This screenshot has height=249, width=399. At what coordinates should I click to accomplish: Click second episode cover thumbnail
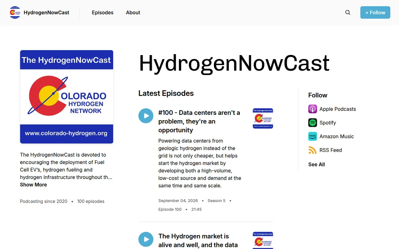pyautogui.click(x=263, y=240)
